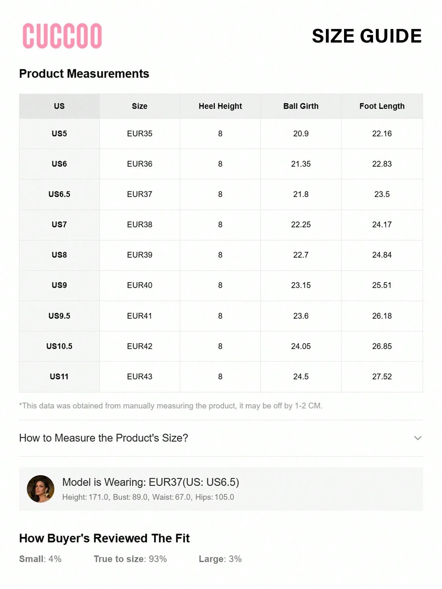This screenshot has height=589, width=442.
Task: Click the Foot Length column header
Action: [x=382, y=106]
